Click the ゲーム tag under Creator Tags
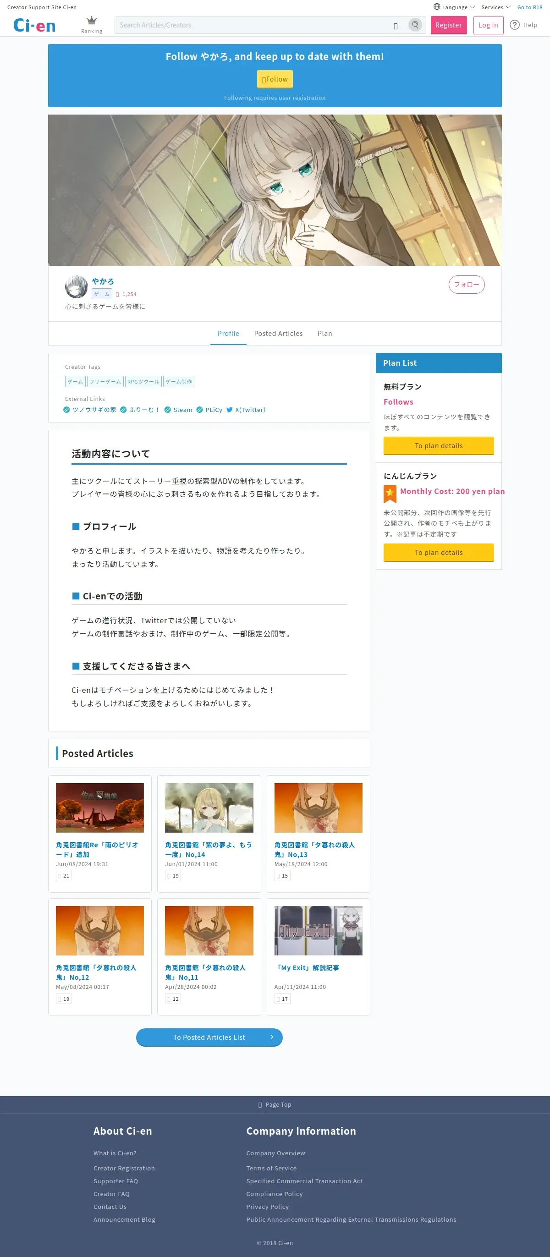Image resolution: width=550 pixels, height=1257 pixels. (x=75, y=382)
